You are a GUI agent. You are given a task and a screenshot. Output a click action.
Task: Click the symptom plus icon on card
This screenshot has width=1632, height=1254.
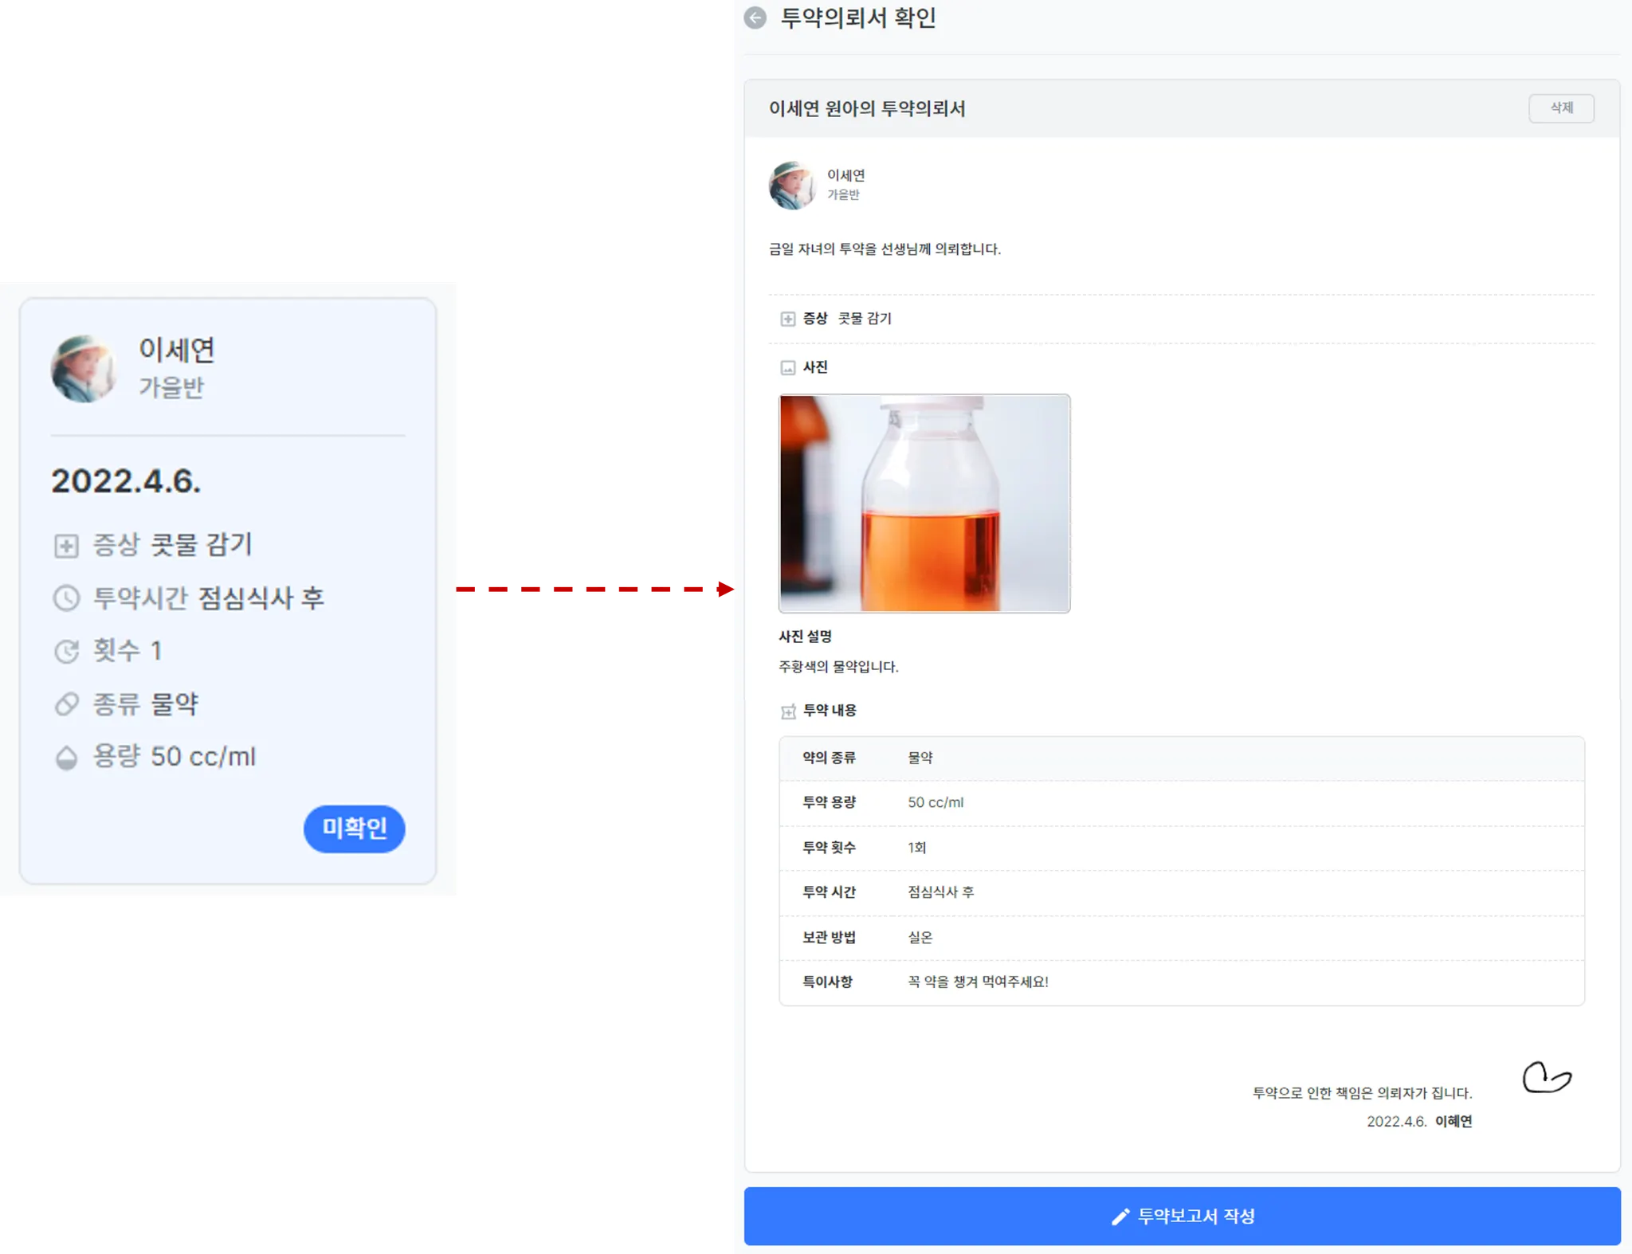click(x=66, y=546)
